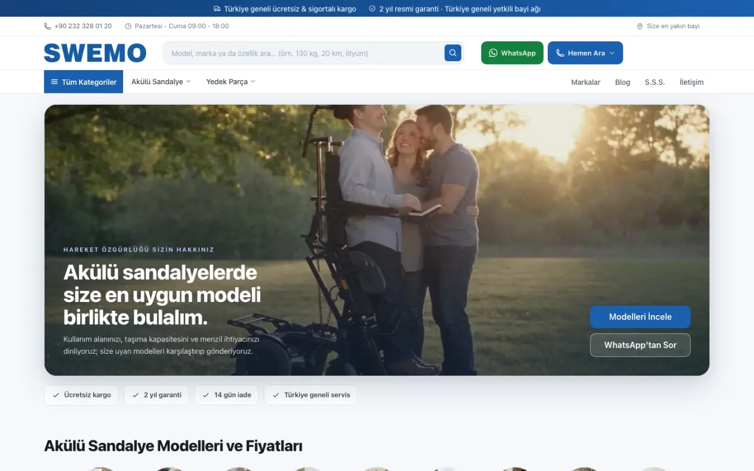Click the checkmark on 14 gün iade badge
The image size is (754, 471).
tap(206, 395)
